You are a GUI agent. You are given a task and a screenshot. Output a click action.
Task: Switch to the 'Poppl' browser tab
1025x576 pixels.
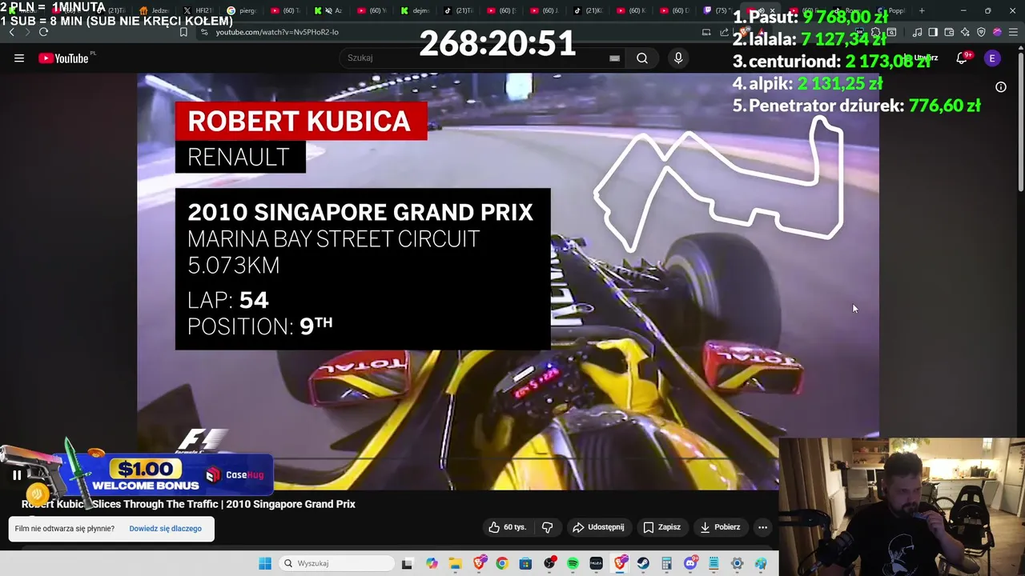[x=890, y=10]
